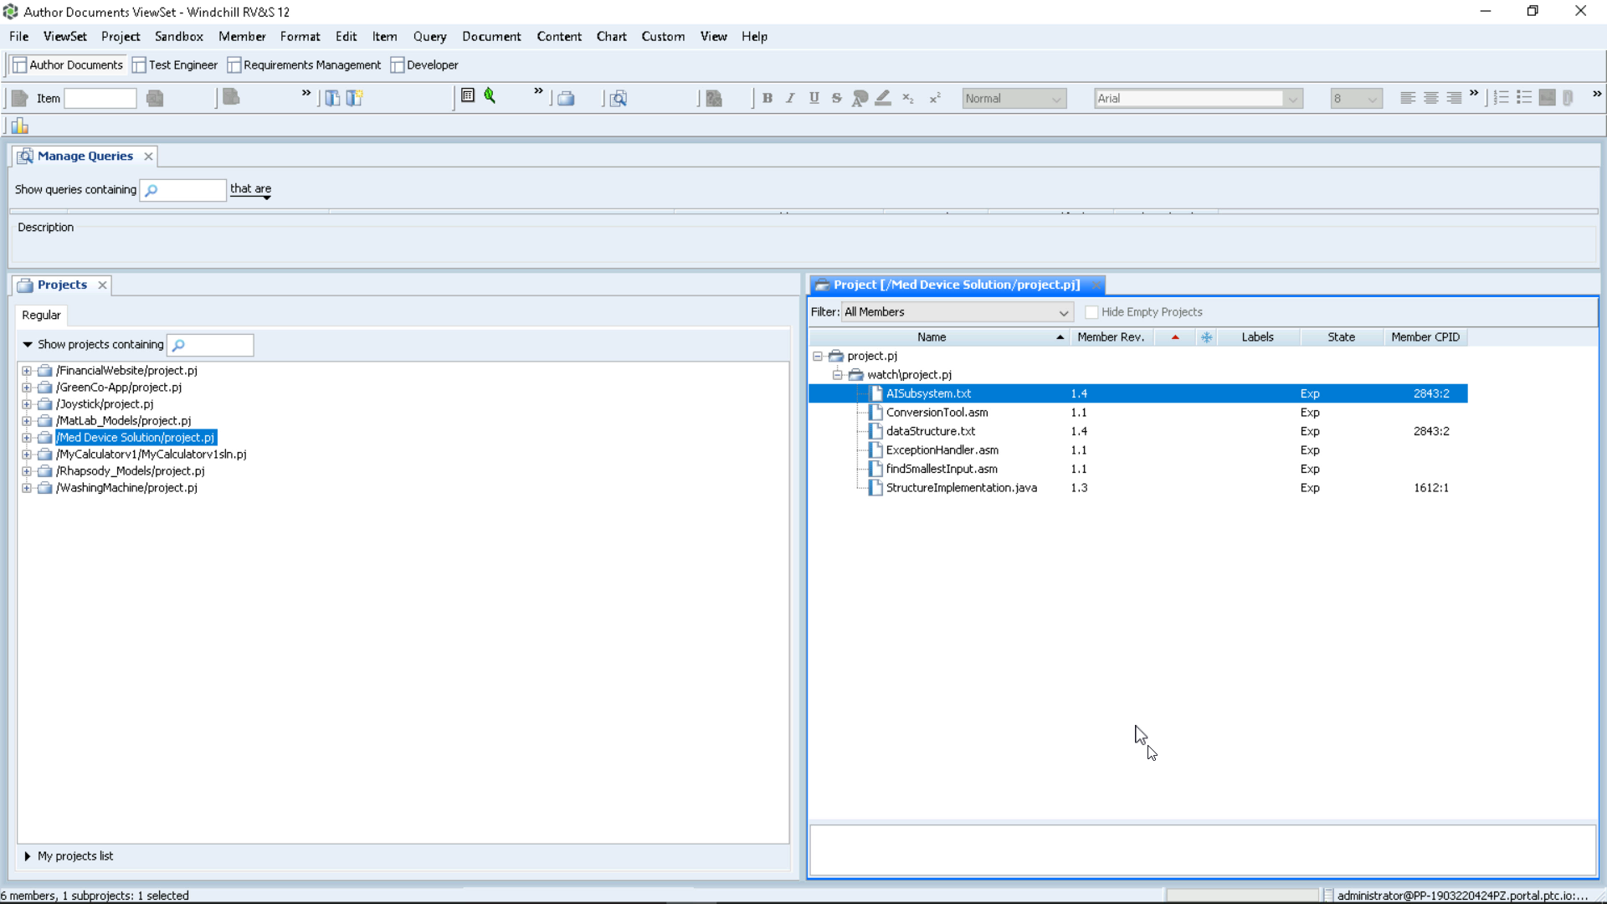
Task: Apply superscript formatting
Action: pyautogui.click(x=935, y=99)
